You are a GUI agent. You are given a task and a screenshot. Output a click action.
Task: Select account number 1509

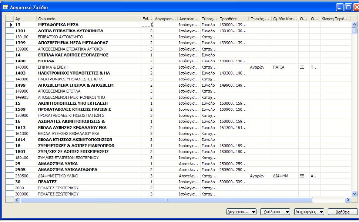(20, 110)
